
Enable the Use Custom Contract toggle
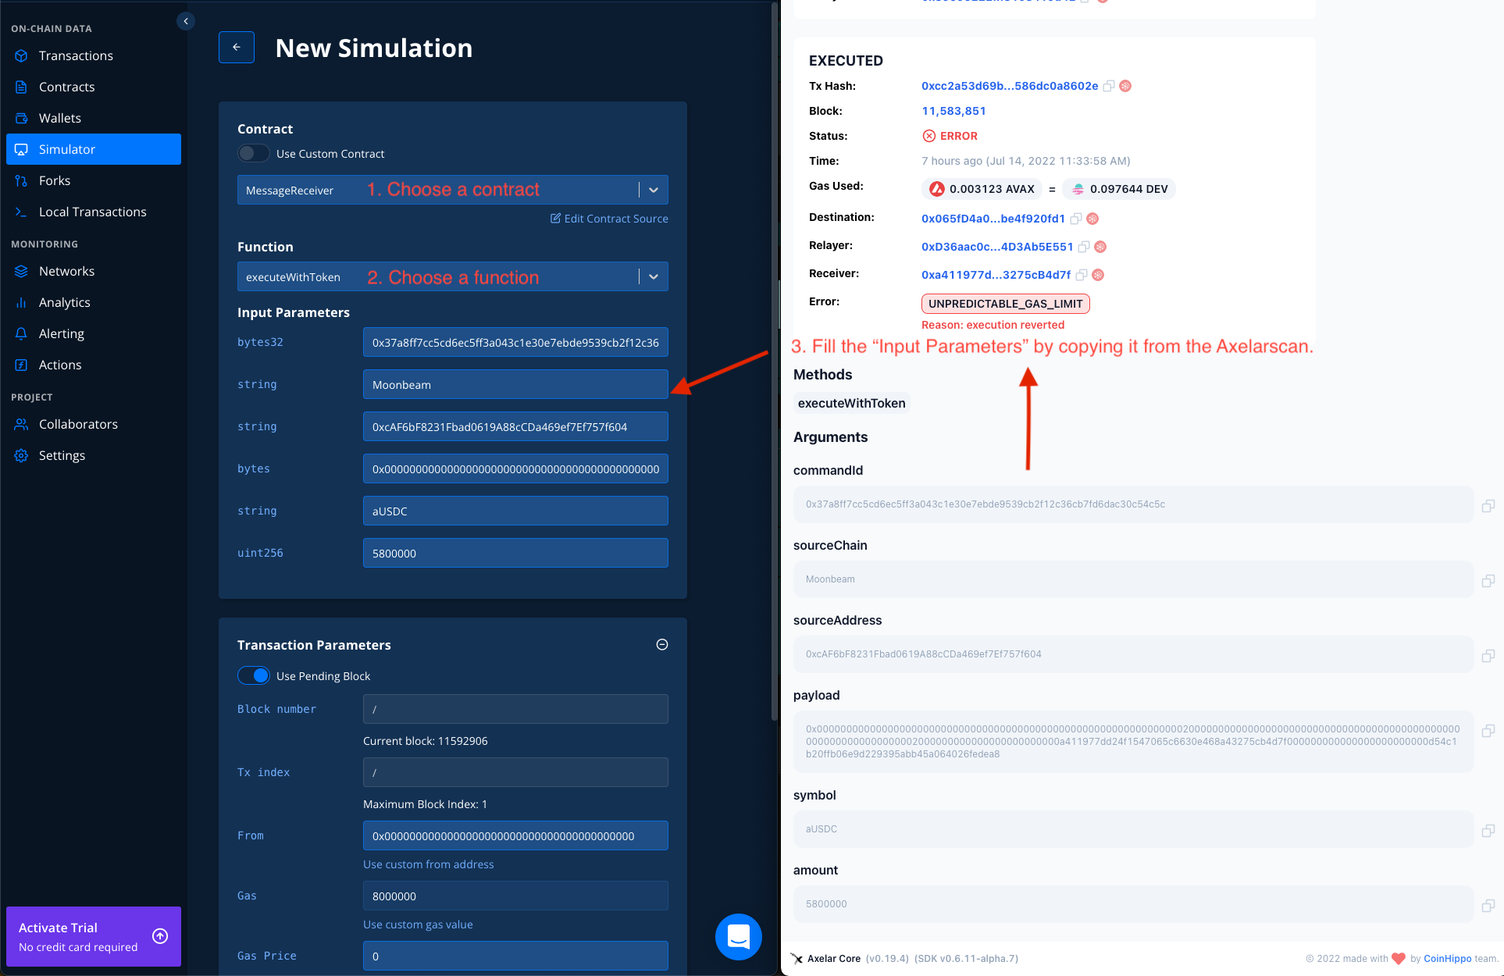tap(254, 154)
